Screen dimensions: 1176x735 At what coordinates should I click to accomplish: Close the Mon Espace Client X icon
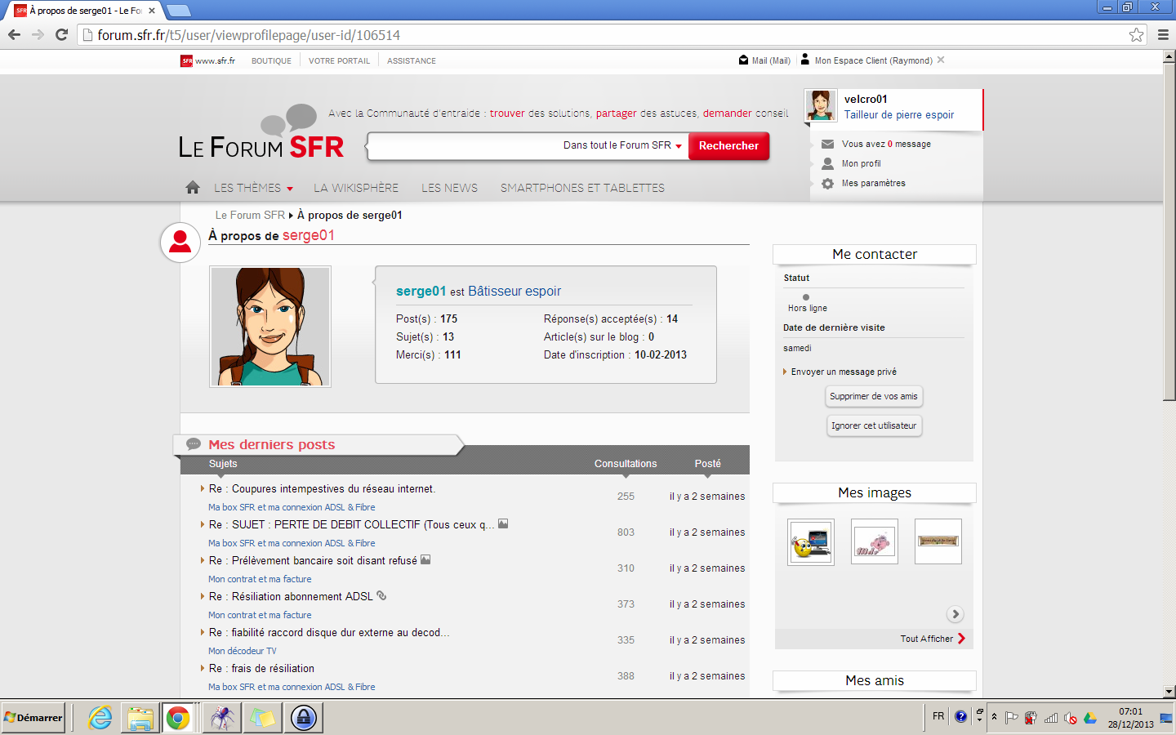tap(941, 60)
